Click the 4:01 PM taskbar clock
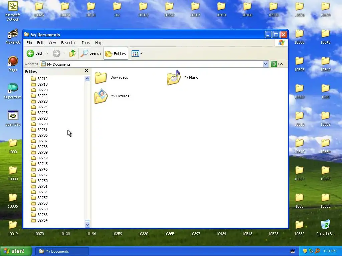This screenshot has height=256, width=342. coord(330,251)
